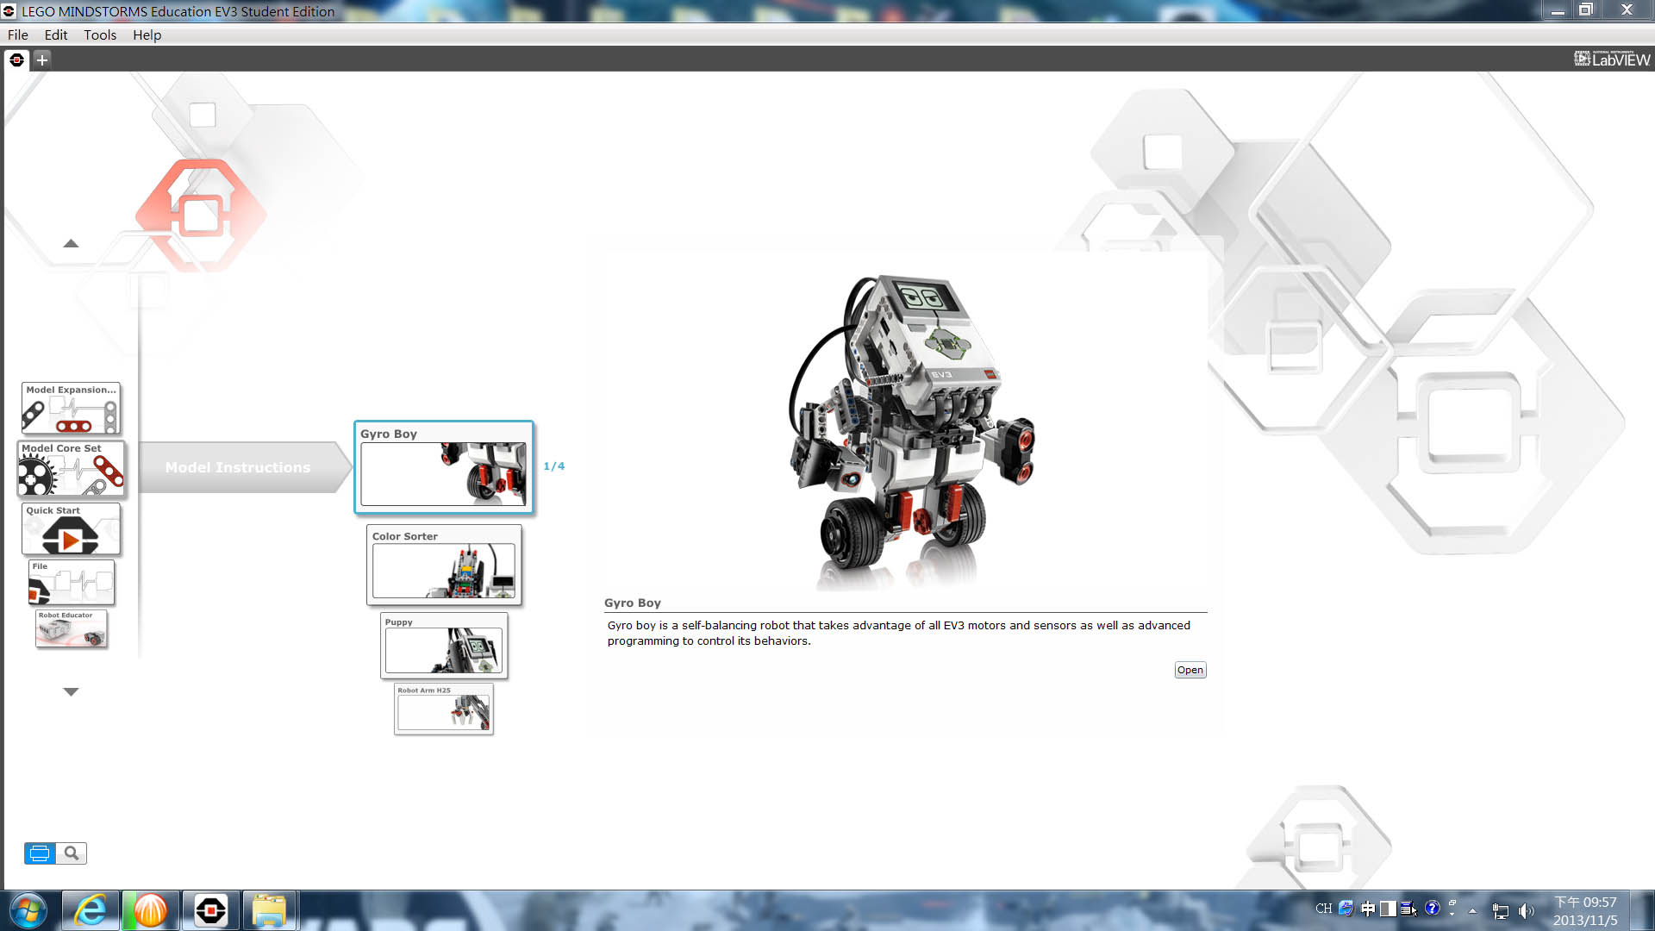Open the orange globe app in taskbar
Image resolution: width=1655 pixels, height=931 pixels.
coord(151,910)
